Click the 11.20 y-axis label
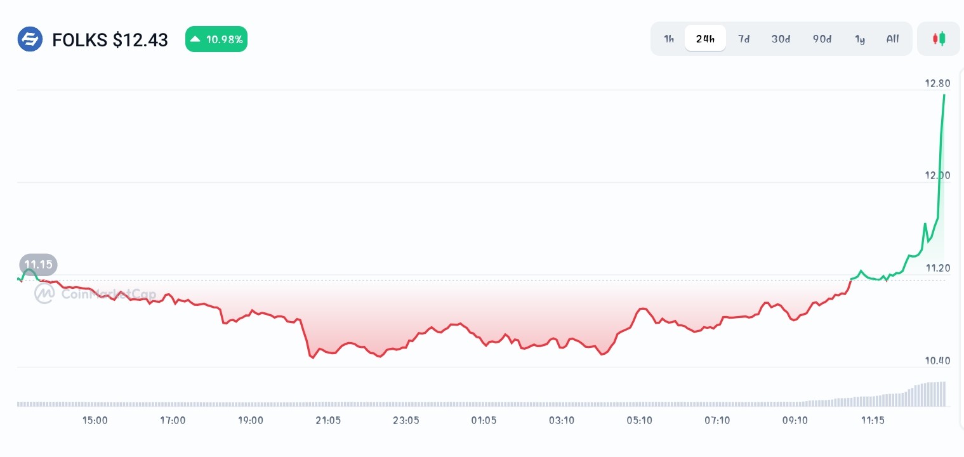This screenshot has width=964, height=457. pos(937,268)
